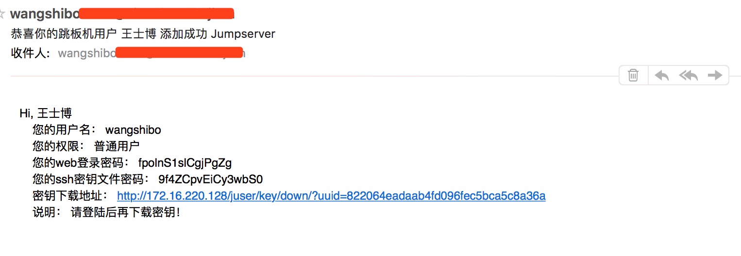Click the username value wangshibo in the body
This screenshot has height=256, width=741.
pyautogui.click(x=133, y=130)
